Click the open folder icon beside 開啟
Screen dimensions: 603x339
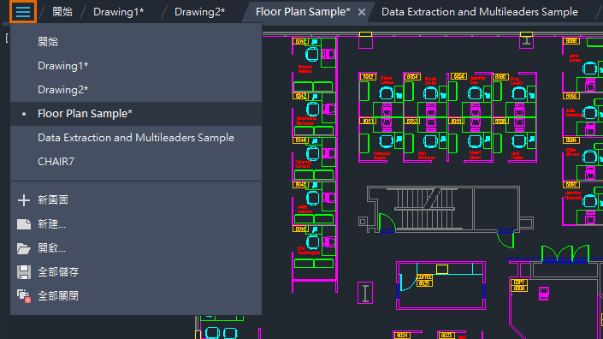pos(24,248)
